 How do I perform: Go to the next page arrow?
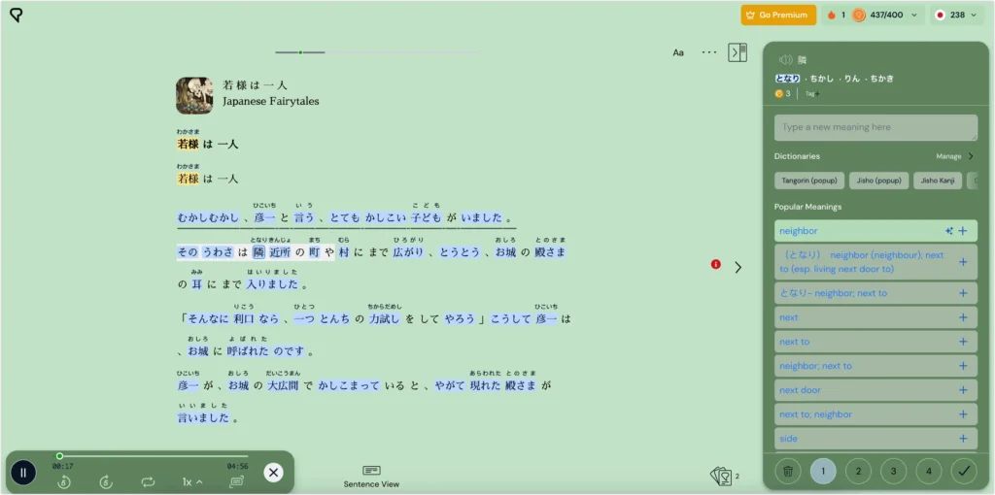(738, 268)
